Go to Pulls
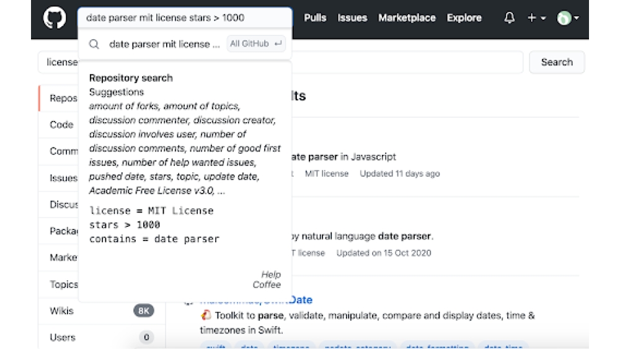Image resolution: width=620 pixels, height=349 pixels. pyautogui.click(x=315, y=18)
